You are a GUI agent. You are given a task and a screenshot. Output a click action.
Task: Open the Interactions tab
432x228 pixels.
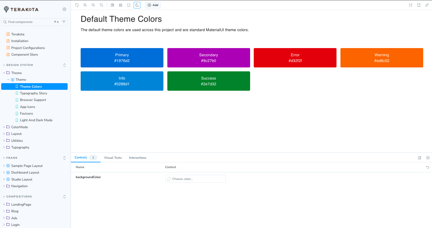coord(138,158)
